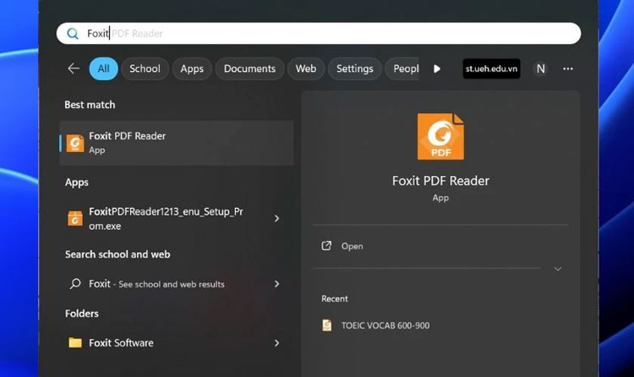
Task: Click the st.ueh.edu.vn account badge
Action: [491, 68]
